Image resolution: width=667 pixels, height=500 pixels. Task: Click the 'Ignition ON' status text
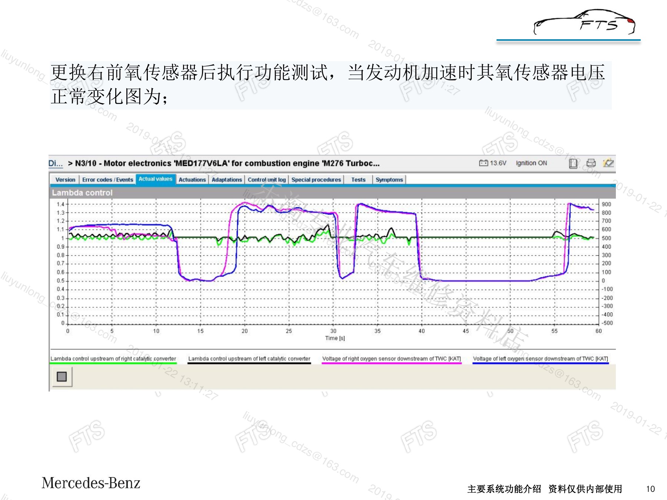point(531,163)
